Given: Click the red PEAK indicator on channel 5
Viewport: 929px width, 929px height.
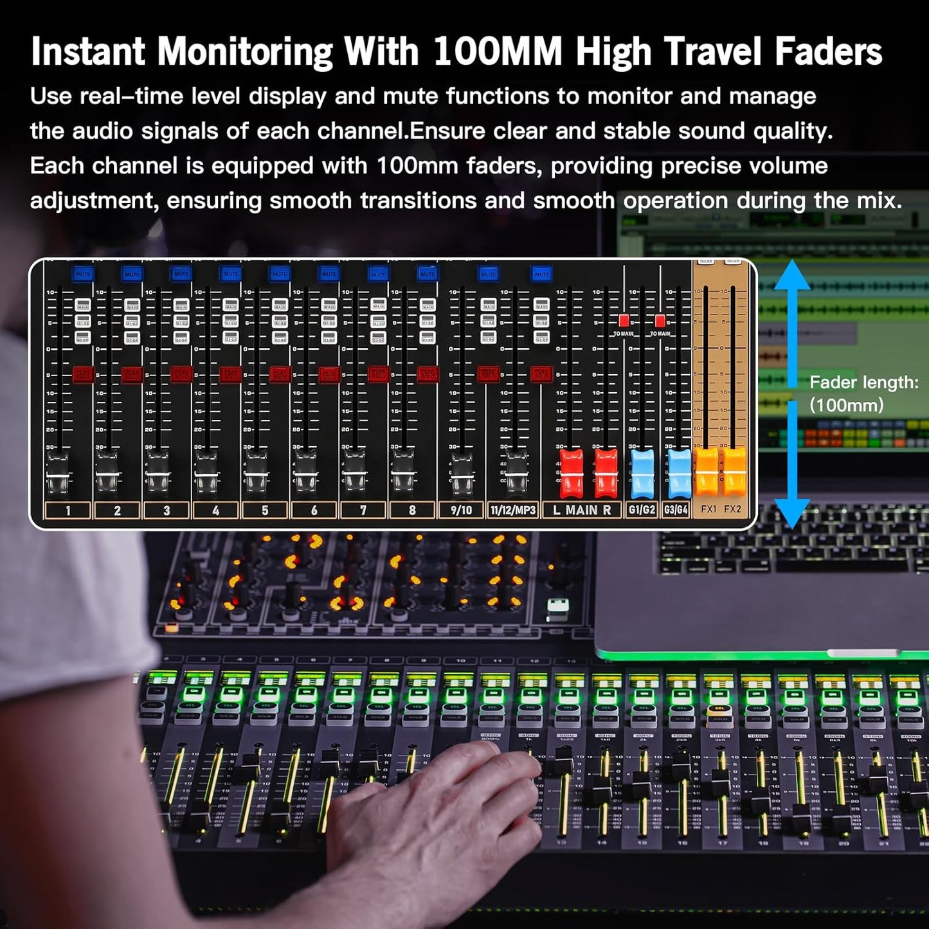Looking at the screenshot, I should 281,375.
